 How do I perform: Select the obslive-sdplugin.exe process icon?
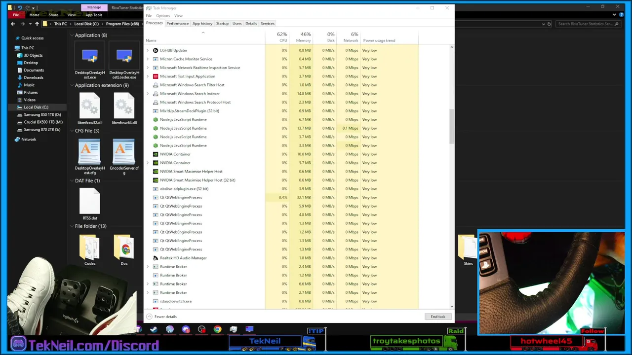coord(156,189)
